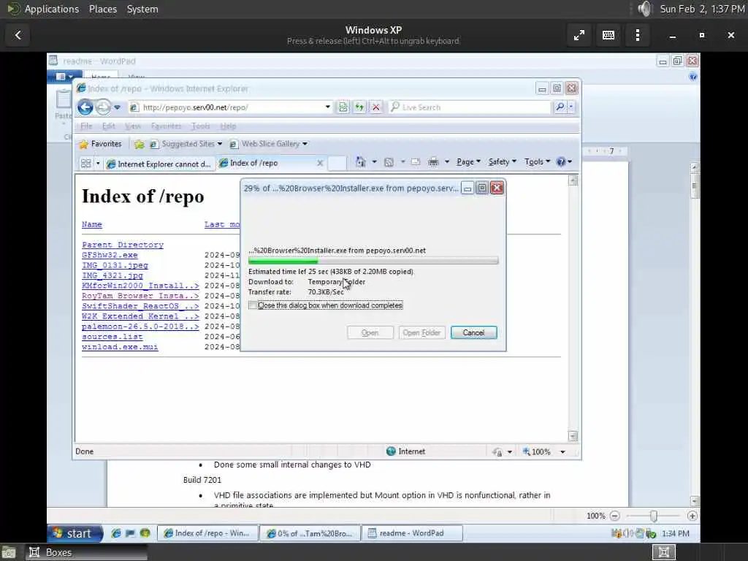The image size is (748, 561).
Task: Click the Add to Favorites bar icon
Action: click(x=140, y=144)
